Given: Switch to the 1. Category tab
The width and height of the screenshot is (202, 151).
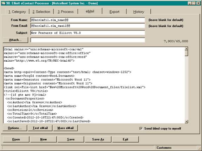Looking at the screenshot, I should pyautogui.click(x=17, y=12).
